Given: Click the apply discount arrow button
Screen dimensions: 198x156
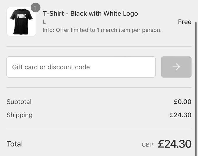Looking at the screenshot, I should (176, 67).
